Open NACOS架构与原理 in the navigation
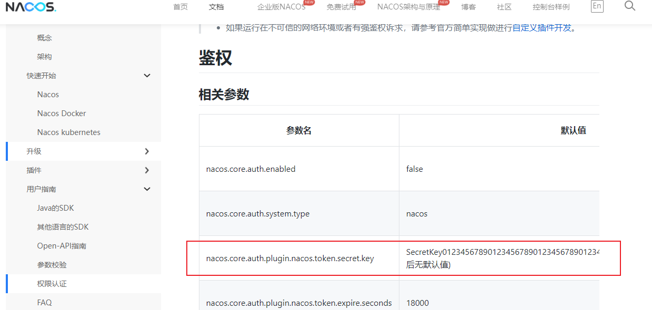This screenshot has width=652, height=310. coord(408,7)
